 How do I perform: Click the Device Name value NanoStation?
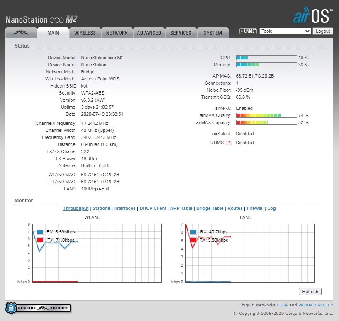pos(94,65)
